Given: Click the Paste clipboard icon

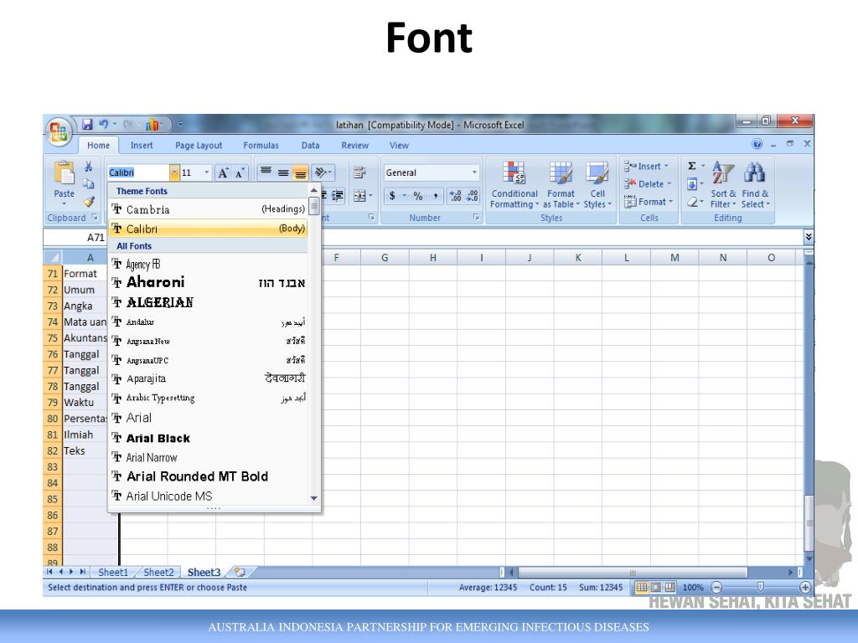Looking at the screenshot, I should click(x=64, y=173).
